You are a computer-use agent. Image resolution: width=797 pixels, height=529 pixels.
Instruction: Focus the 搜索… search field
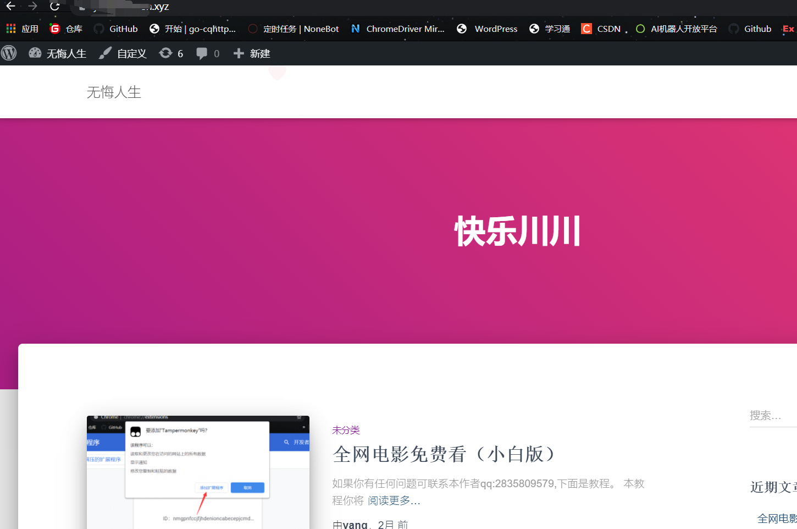(x=773, y=416)
